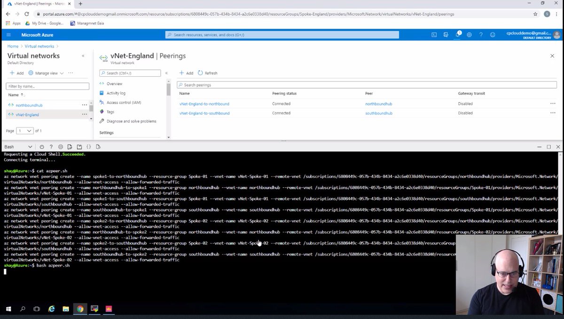The width and height of the screenshot is (564, 319).
Task: Open File Explorer from the taskbar
Action: pyautogui.click(x=66, y=309)
